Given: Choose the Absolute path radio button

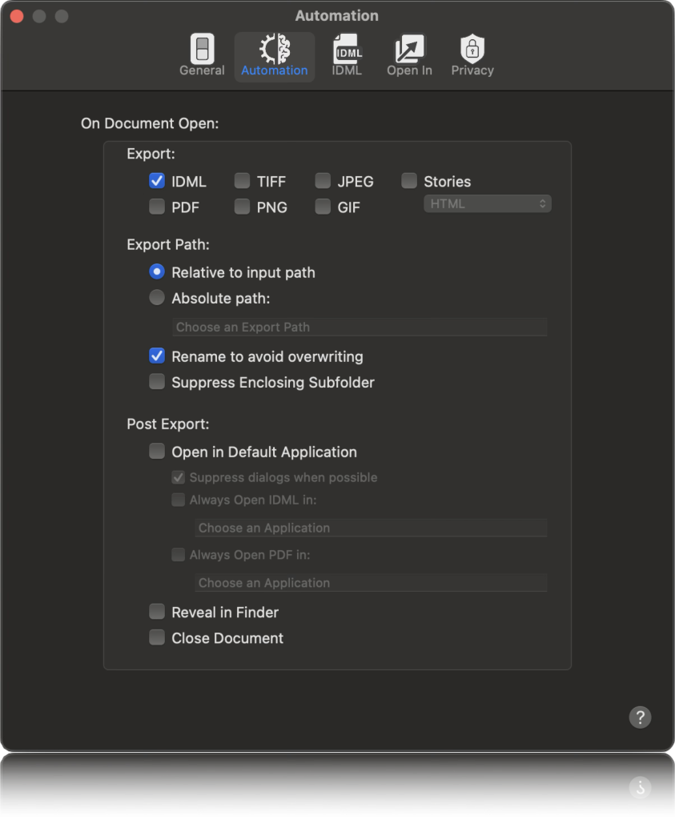Looking at the screenshot, I should [x=157, y=298].
